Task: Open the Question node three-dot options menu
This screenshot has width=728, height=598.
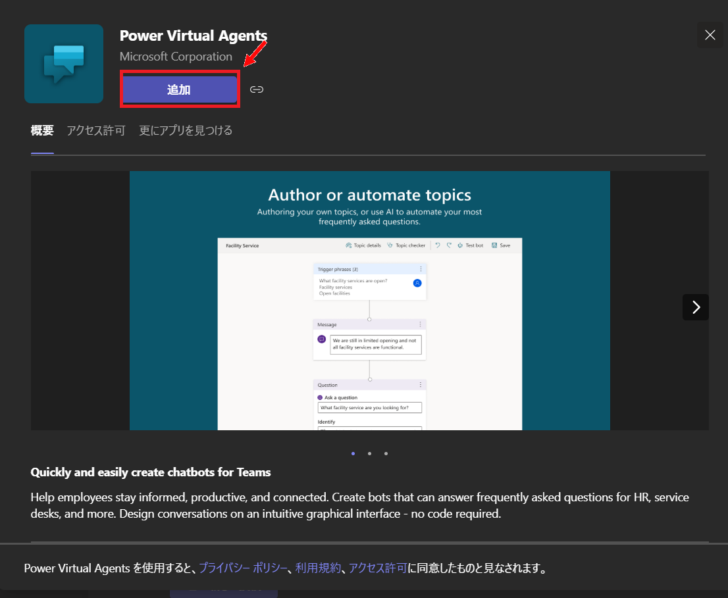Action: [x=421, y=384]
